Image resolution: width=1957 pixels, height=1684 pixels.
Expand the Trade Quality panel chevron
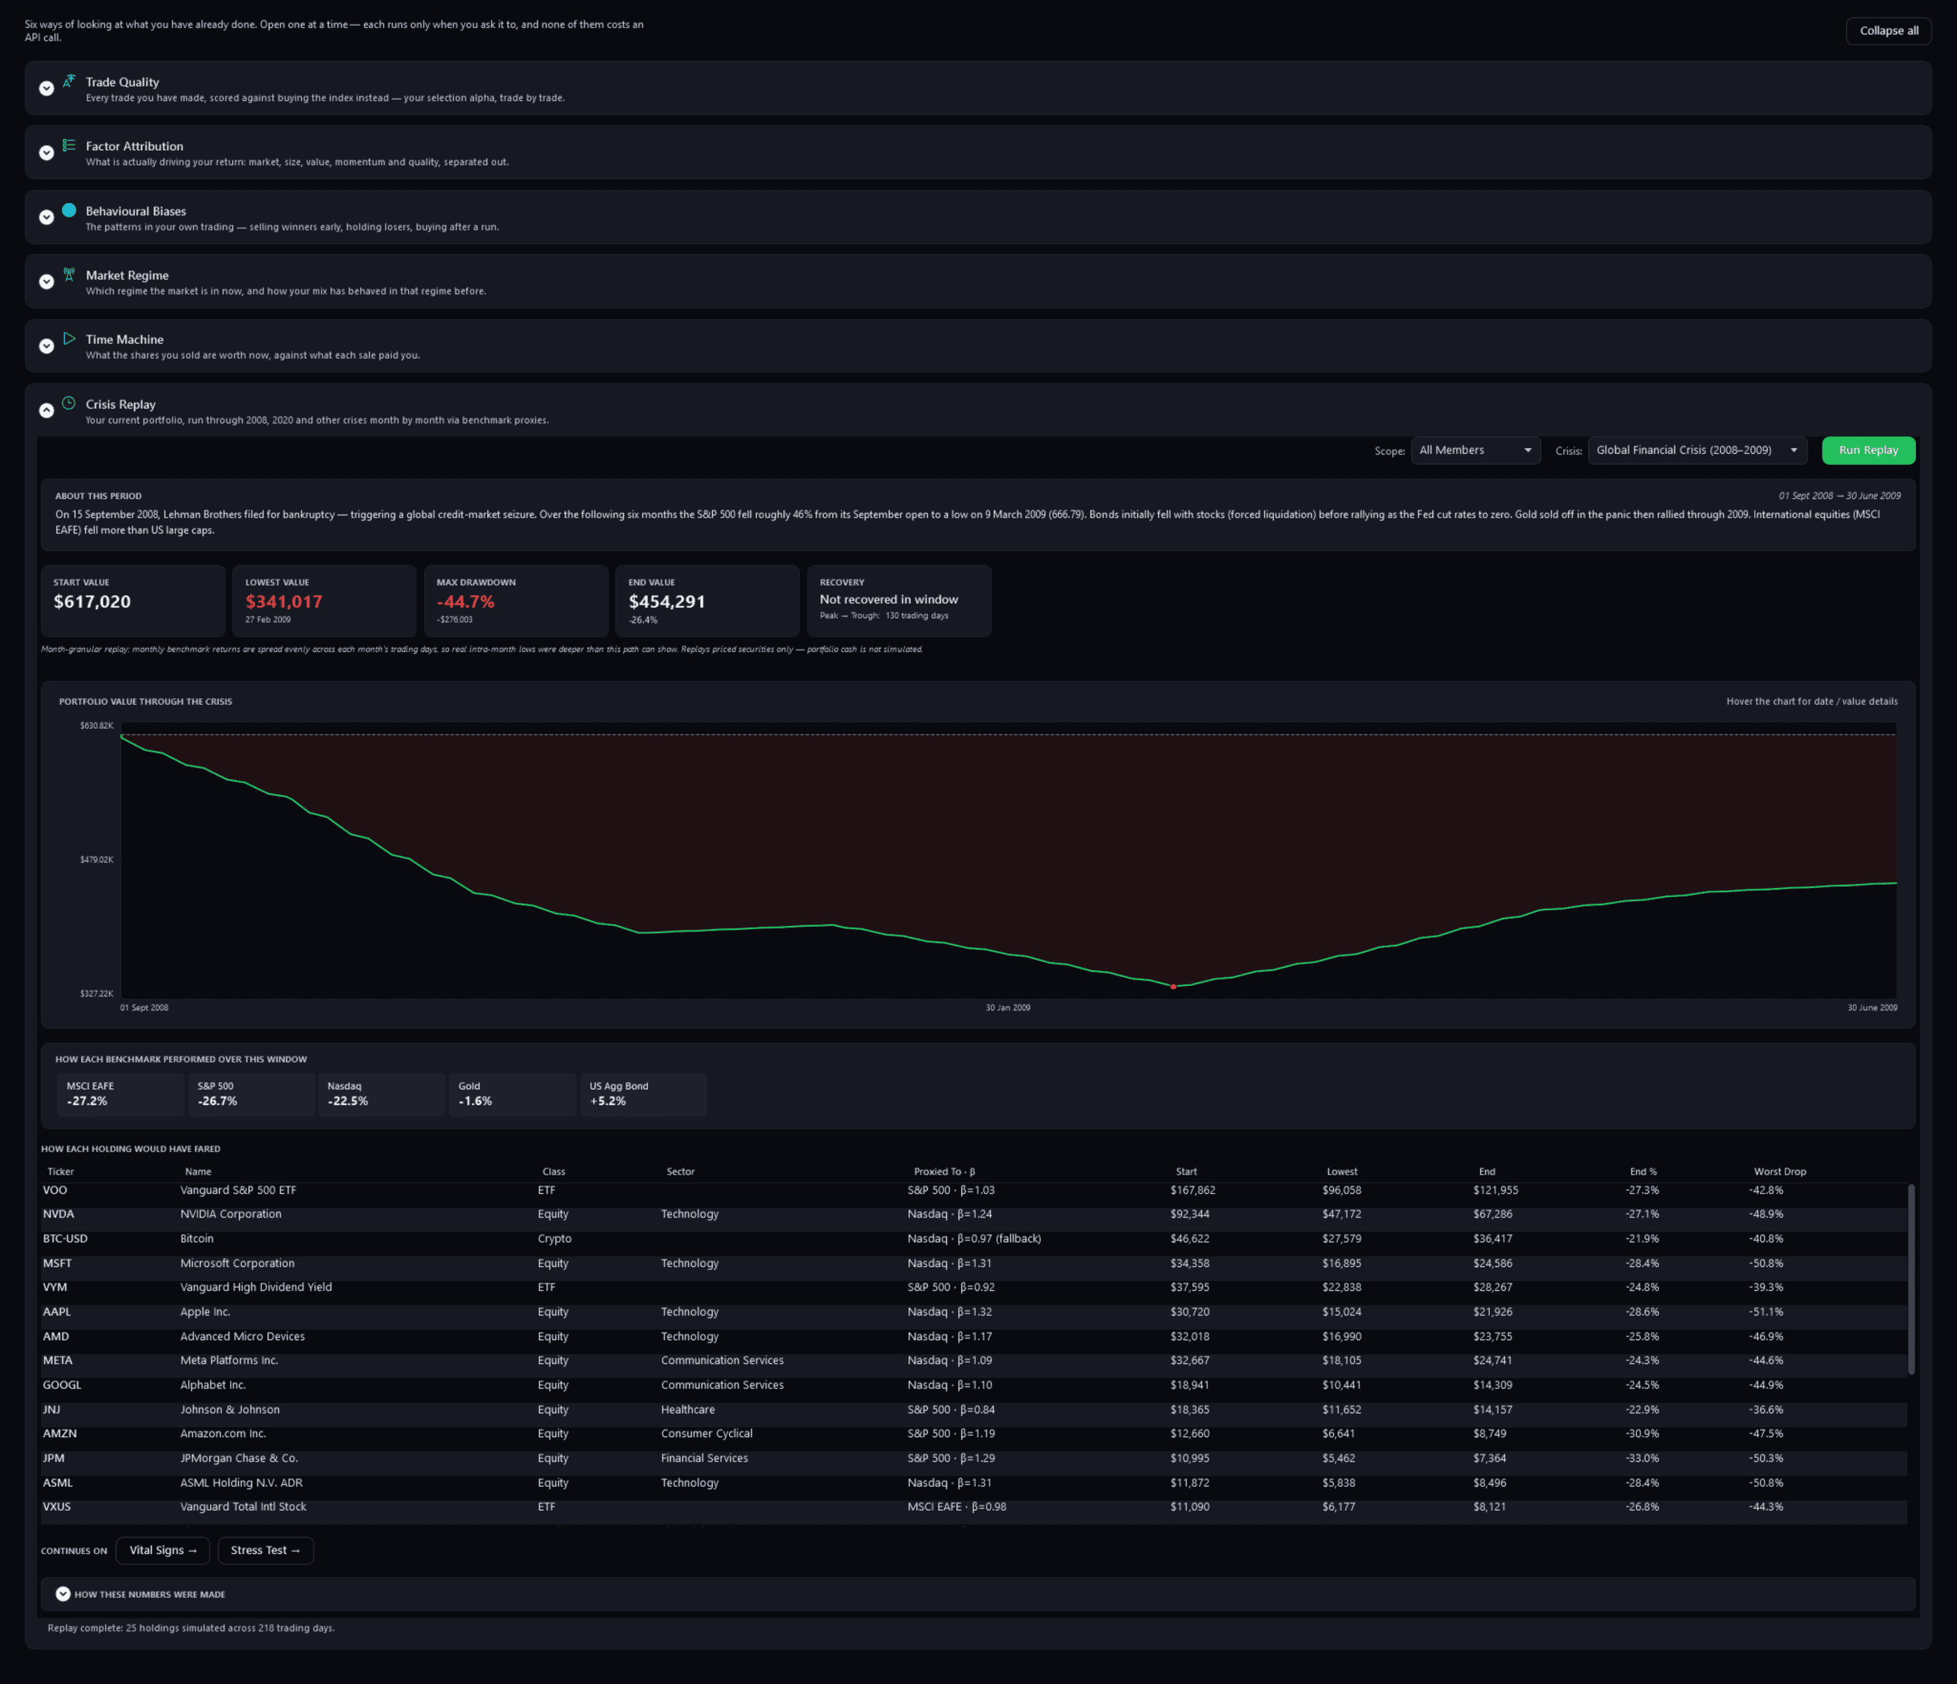point(46,88)
